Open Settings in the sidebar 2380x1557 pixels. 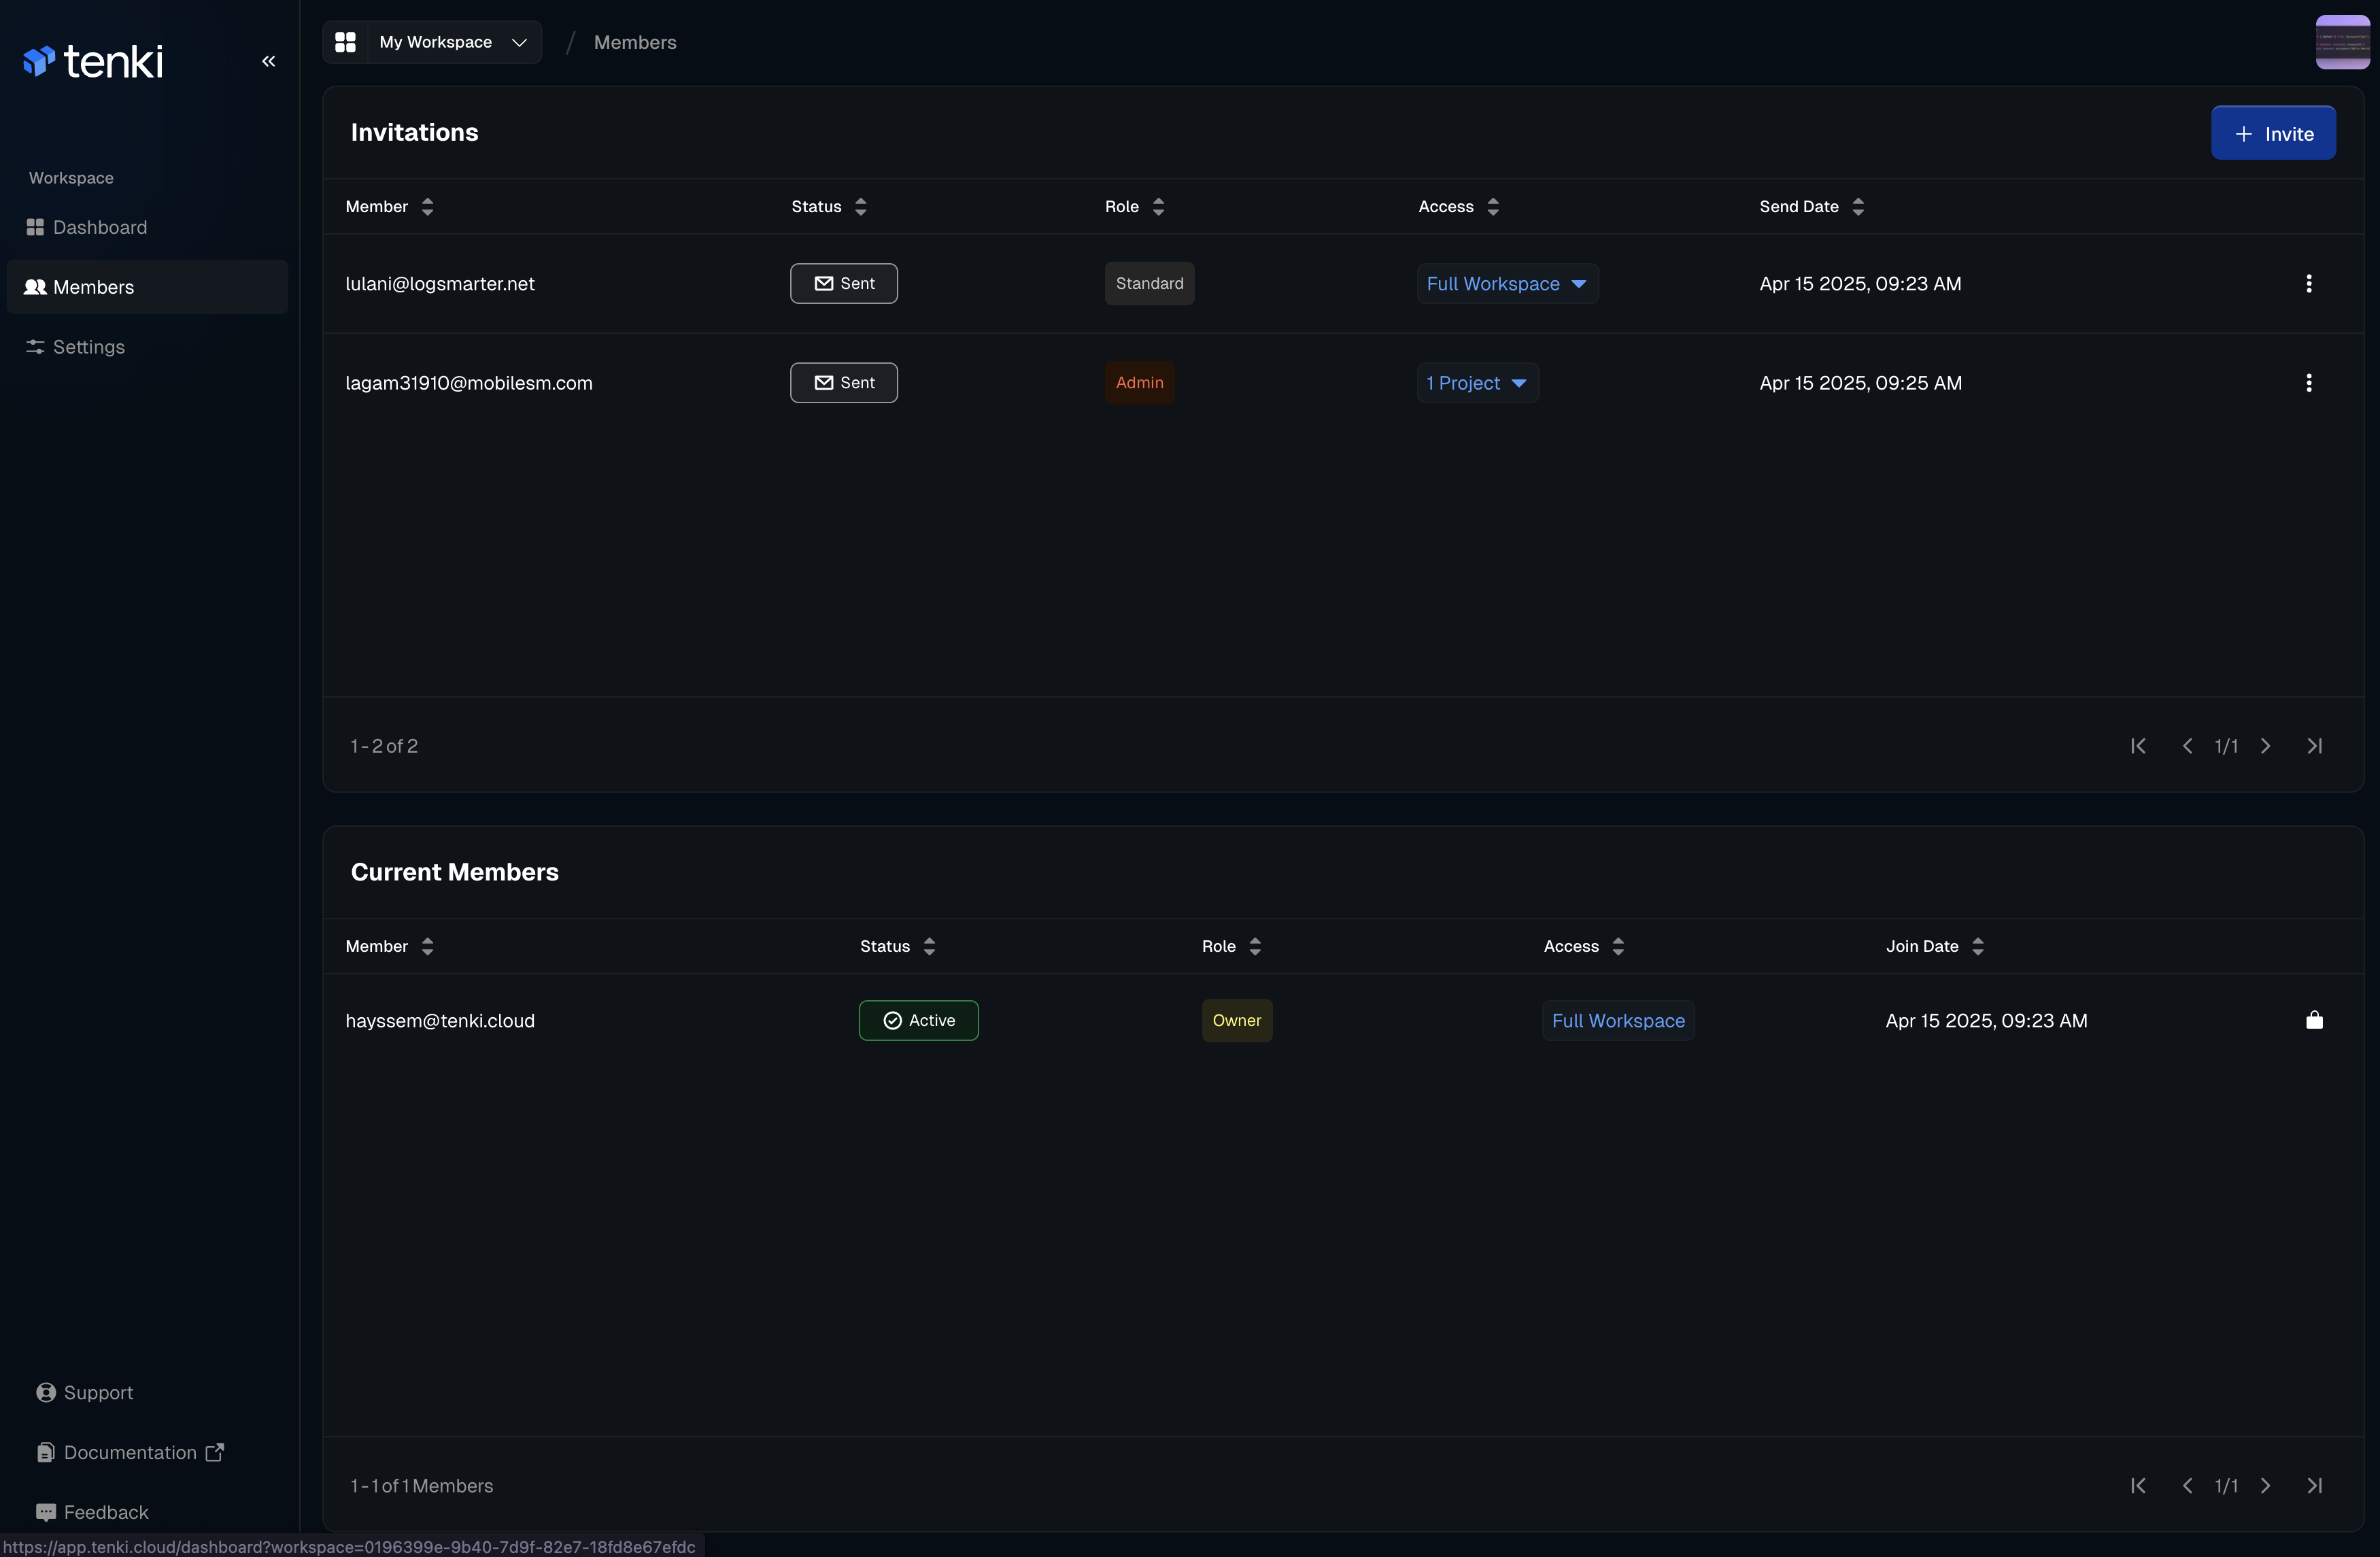pos(88,347)
